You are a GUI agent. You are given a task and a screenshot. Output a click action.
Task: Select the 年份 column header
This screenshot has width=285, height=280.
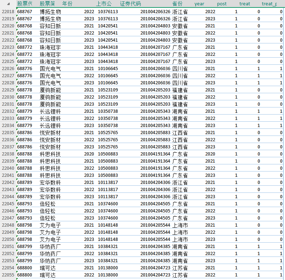point(67,4)
